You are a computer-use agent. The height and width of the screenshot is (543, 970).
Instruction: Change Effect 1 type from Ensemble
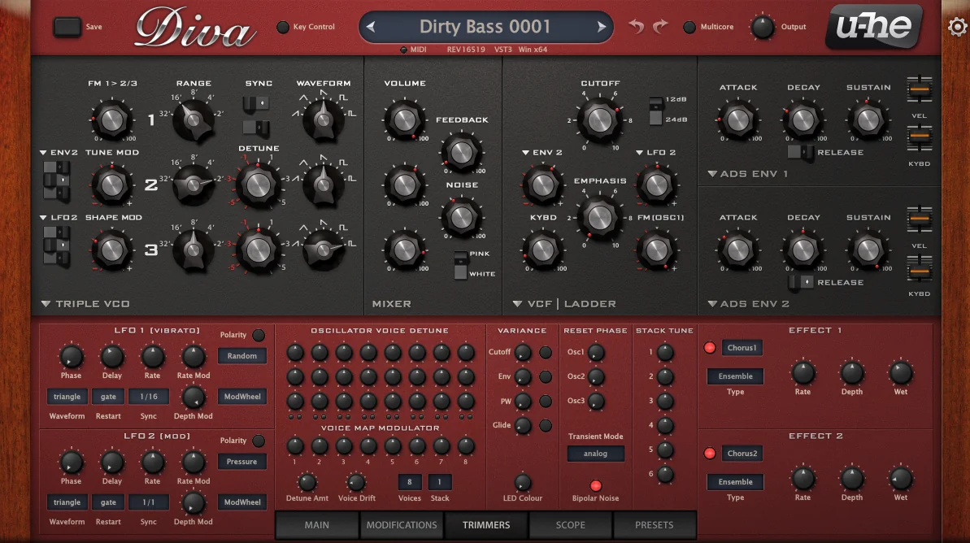(x=734, y=376)
